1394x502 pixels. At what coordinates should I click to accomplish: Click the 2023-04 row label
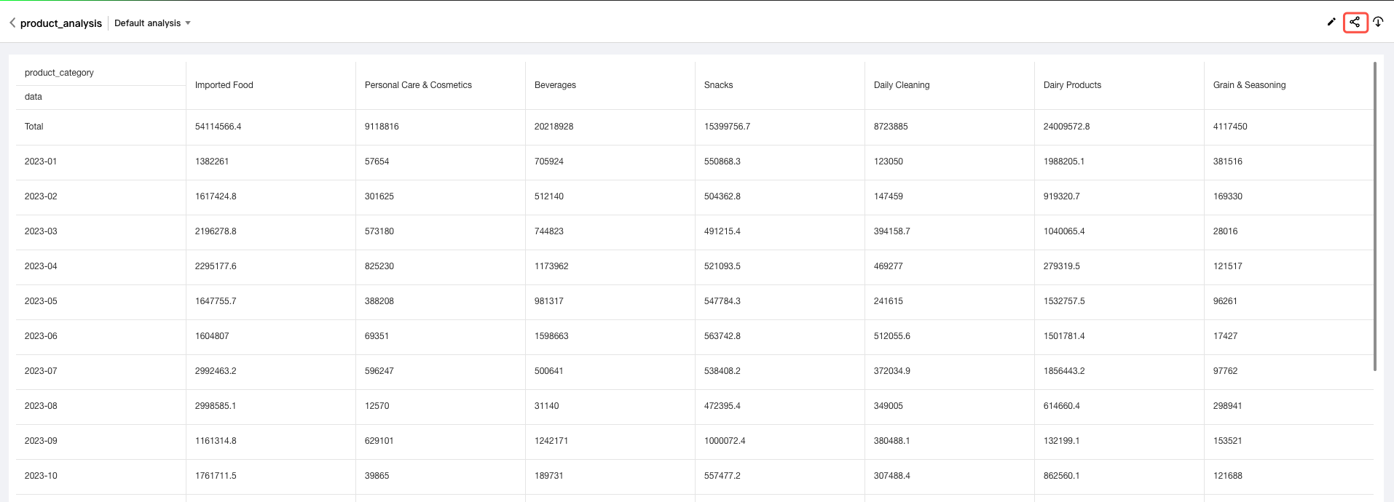[41, 266]
